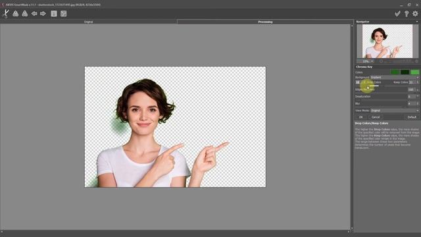Open preferences with the gear icon
The image size is (421, 237).
(415, 14)
